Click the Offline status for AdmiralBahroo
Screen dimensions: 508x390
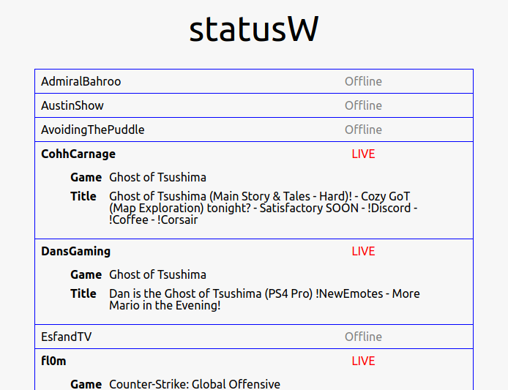point(363,81)
